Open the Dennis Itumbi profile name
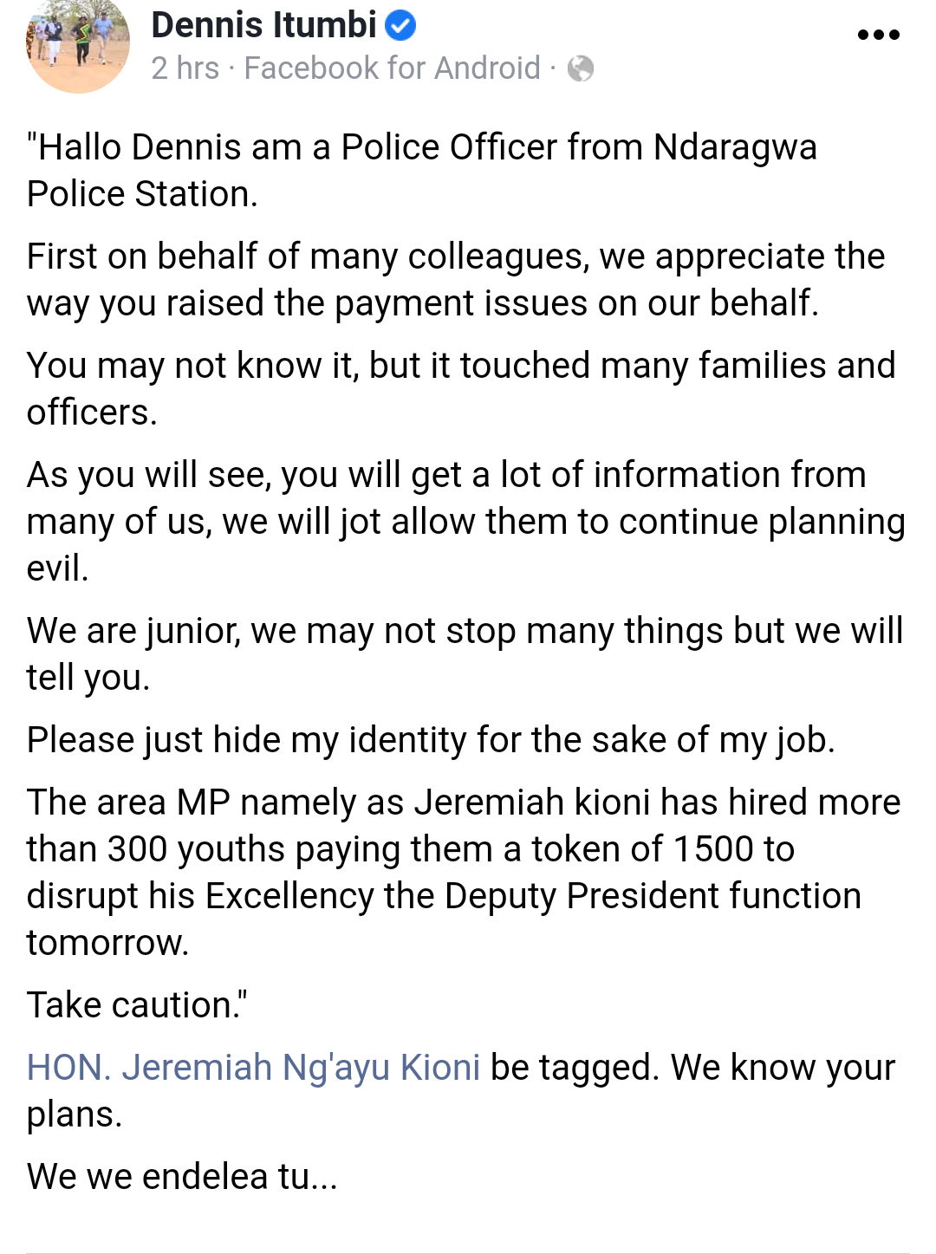This screenshot has height=1254, width=936. (264, 25)
